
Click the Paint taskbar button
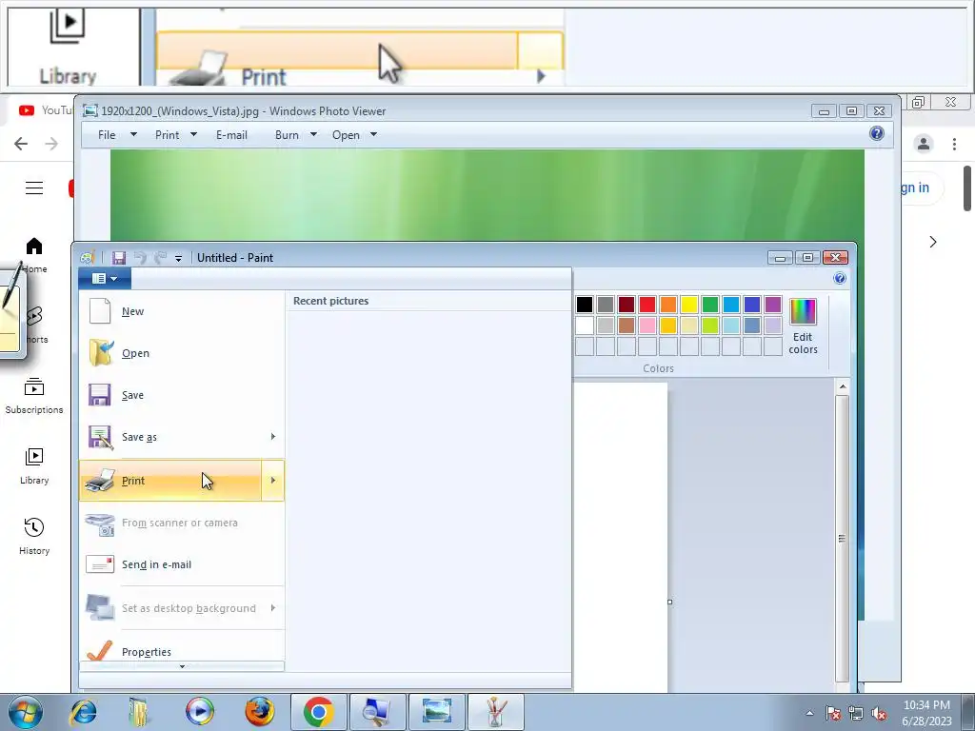495,712
